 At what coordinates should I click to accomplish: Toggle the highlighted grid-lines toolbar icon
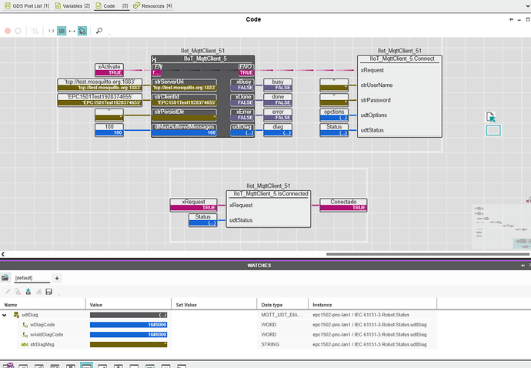click(x=62, y=31)
